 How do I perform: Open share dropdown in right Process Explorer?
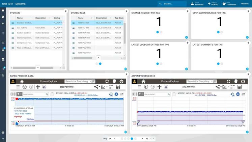click(219, 87)
